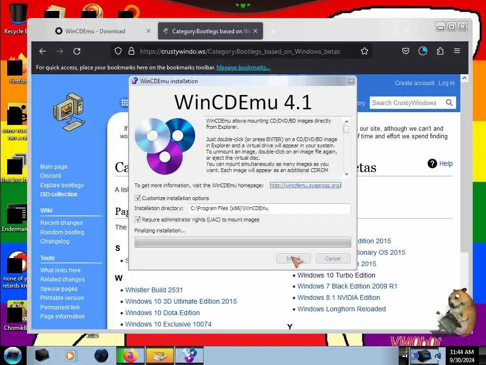Open Explore bootlegs in the sidebar
The image size is (486, 365).
coord(62,185)
